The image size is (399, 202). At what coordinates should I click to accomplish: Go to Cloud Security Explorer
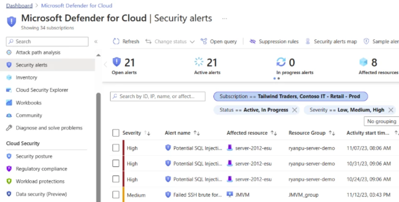[x=42, y=90]
